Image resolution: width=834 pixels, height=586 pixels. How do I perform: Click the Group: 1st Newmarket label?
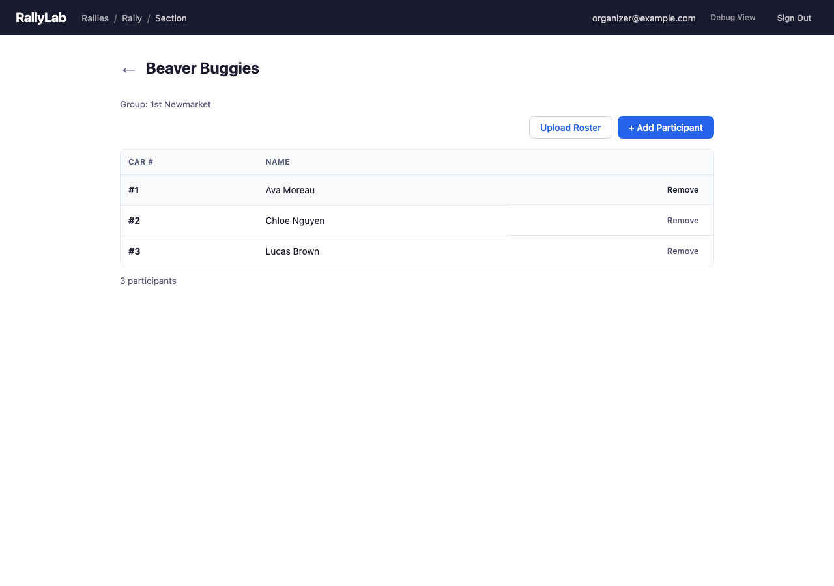coord(165,104)
